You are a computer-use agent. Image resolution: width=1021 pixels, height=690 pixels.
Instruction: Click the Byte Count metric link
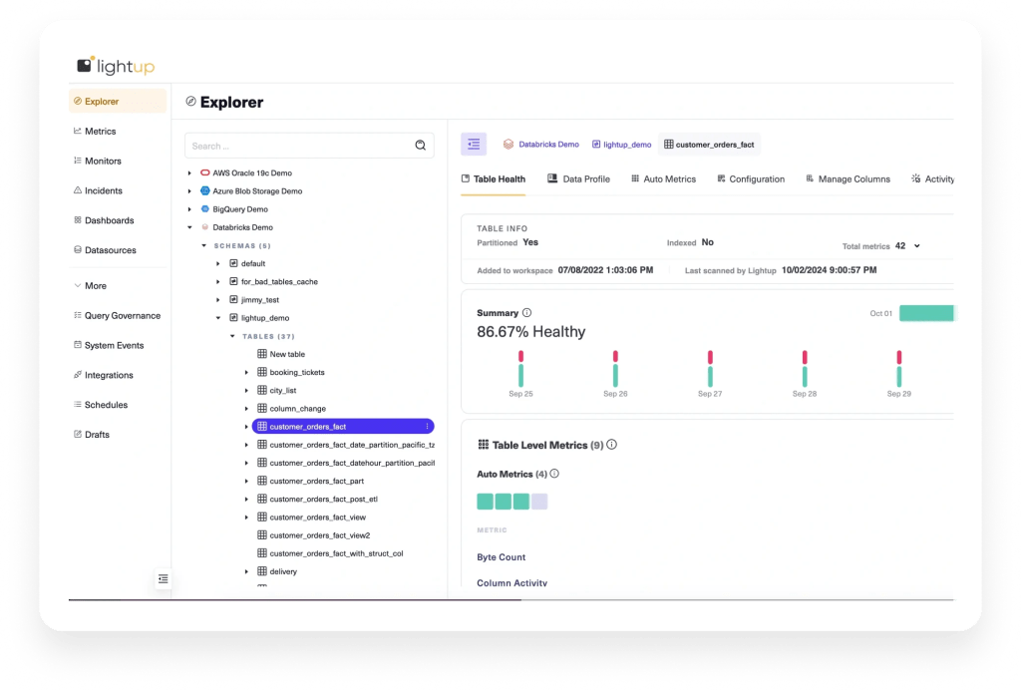point(501,557)
